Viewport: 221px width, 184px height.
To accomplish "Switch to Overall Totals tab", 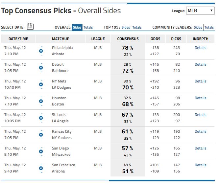I will pos(88,28).
